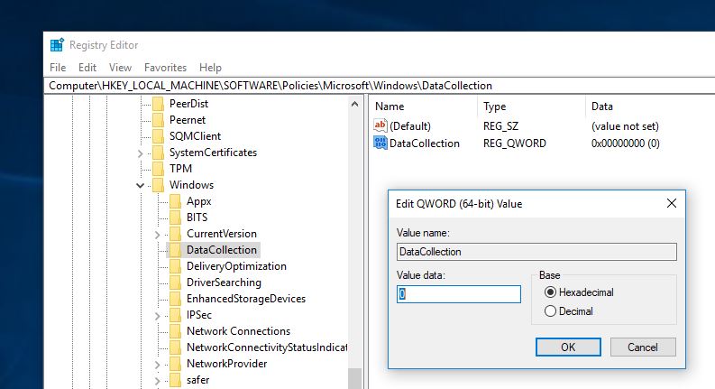This screenshot has height=389, width=715.
Task: Select the Peernet folder icon
Action: coord(158,120)
